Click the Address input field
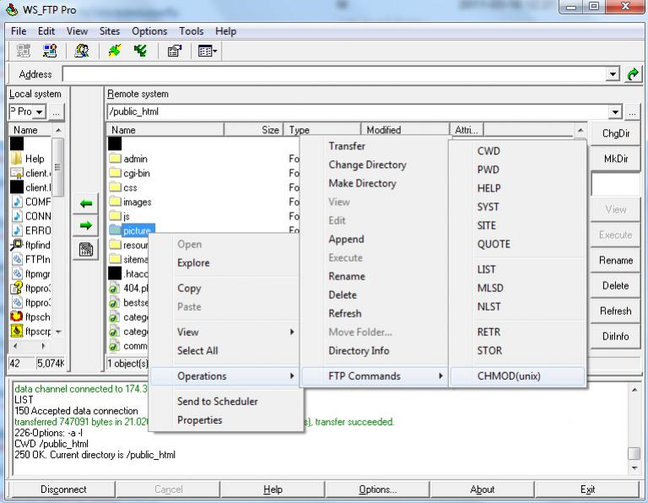648x503 pixels. point(335,74)
